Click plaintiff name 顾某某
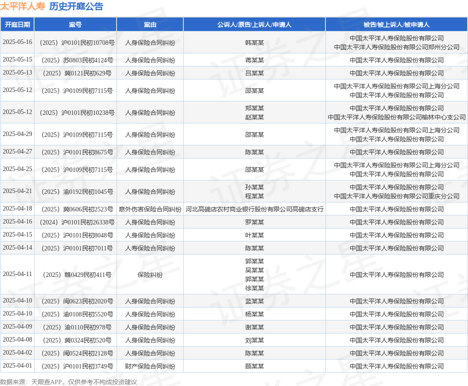 point(254,366)
